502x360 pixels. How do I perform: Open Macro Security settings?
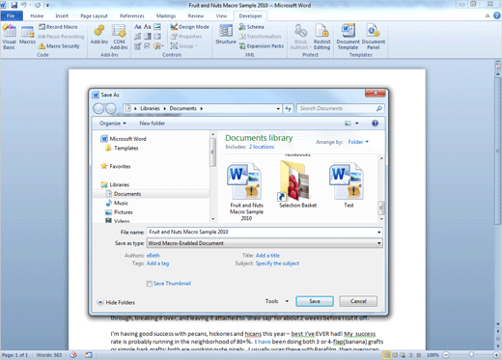tap(59, 46)
